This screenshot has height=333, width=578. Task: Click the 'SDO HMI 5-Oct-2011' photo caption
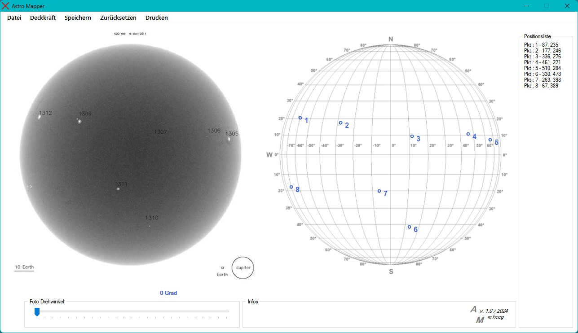click(130, 34)
